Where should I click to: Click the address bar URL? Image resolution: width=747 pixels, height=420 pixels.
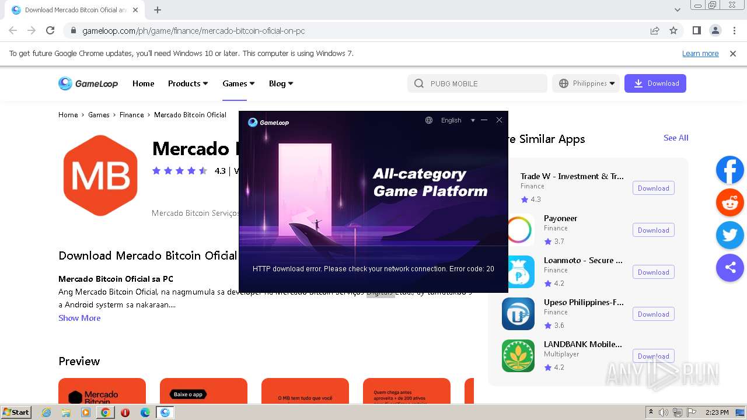[x=194, y=30]
